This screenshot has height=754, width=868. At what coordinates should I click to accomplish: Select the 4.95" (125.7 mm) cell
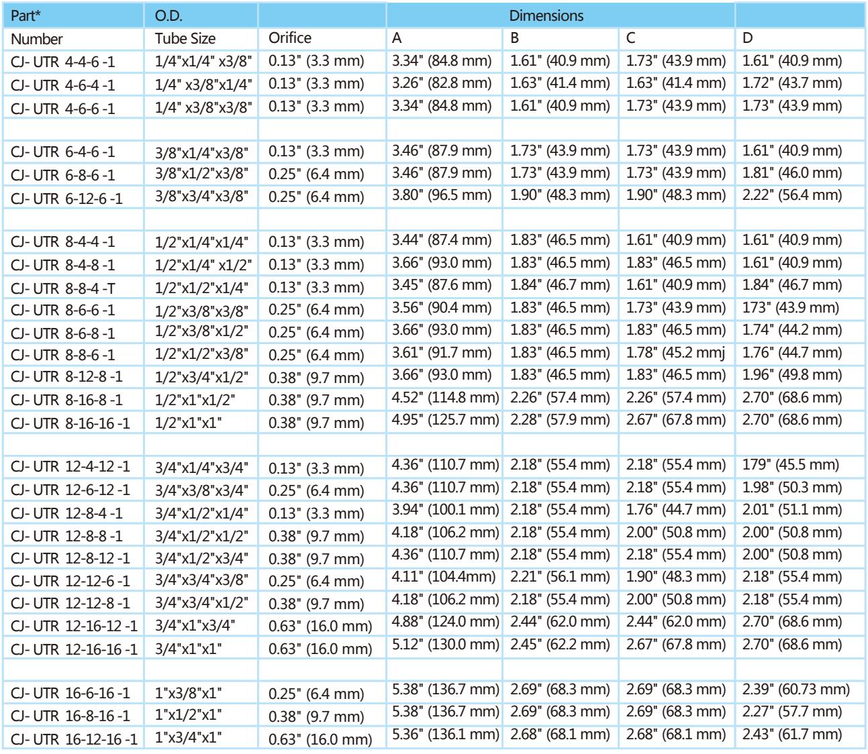coord(444,421)
